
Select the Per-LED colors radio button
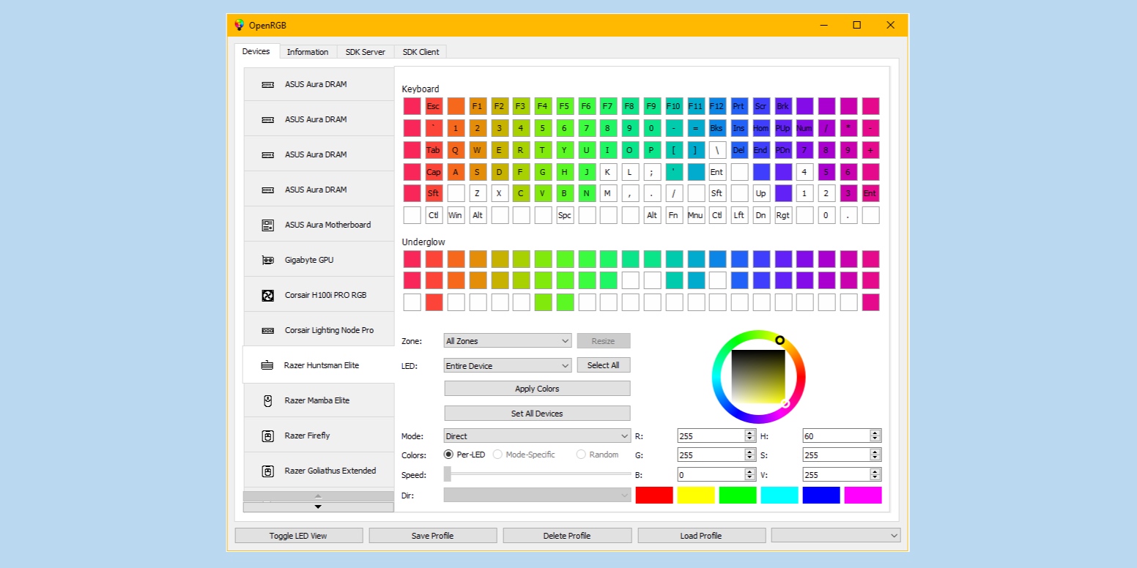point(448,455)
